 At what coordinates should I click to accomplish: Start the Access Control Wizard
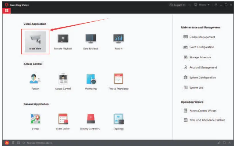click(200, 111)
